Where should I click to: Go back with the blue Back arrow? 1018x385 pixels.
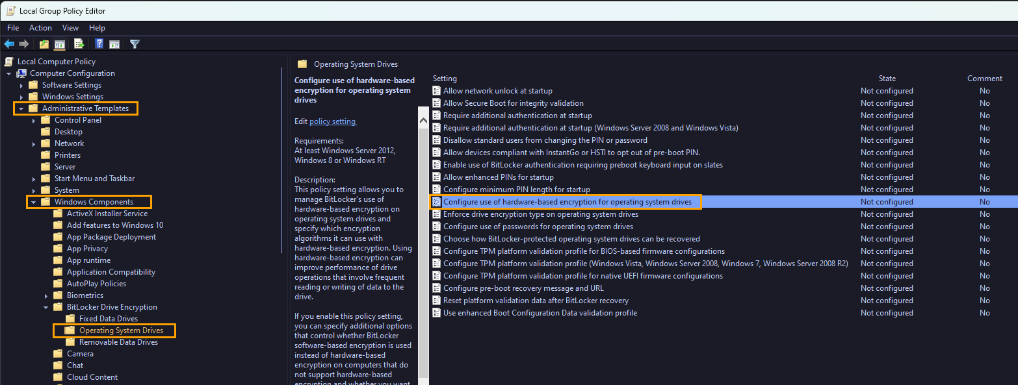click(9, 44)
